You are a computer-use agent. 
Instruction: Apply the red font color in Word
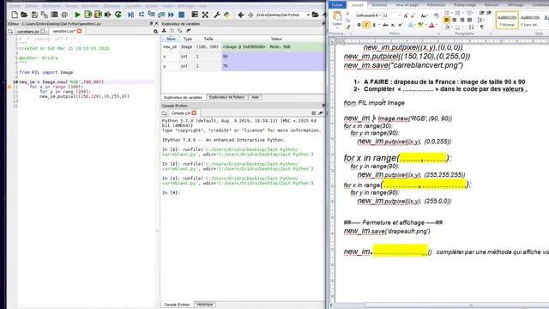pos(431,25)
